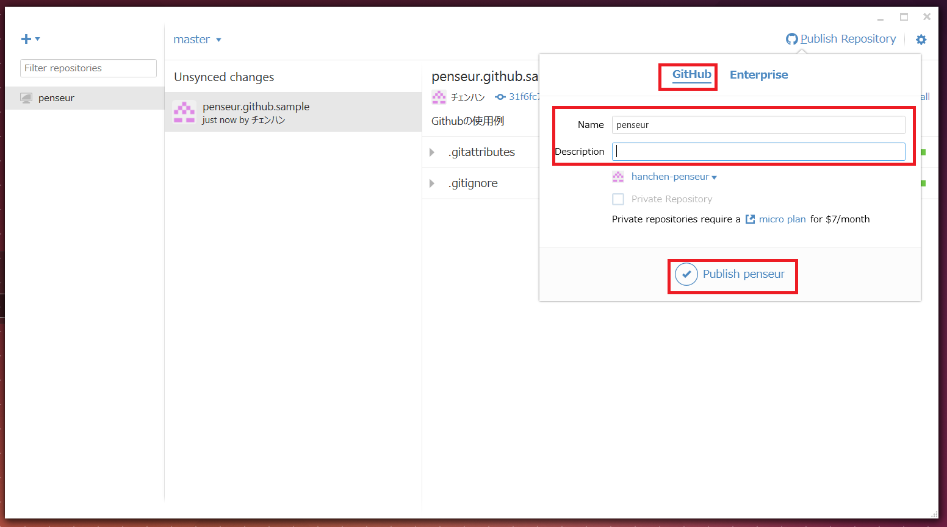Click the .gitattributes file name
947x527 pixels.
tap(481, 152)
